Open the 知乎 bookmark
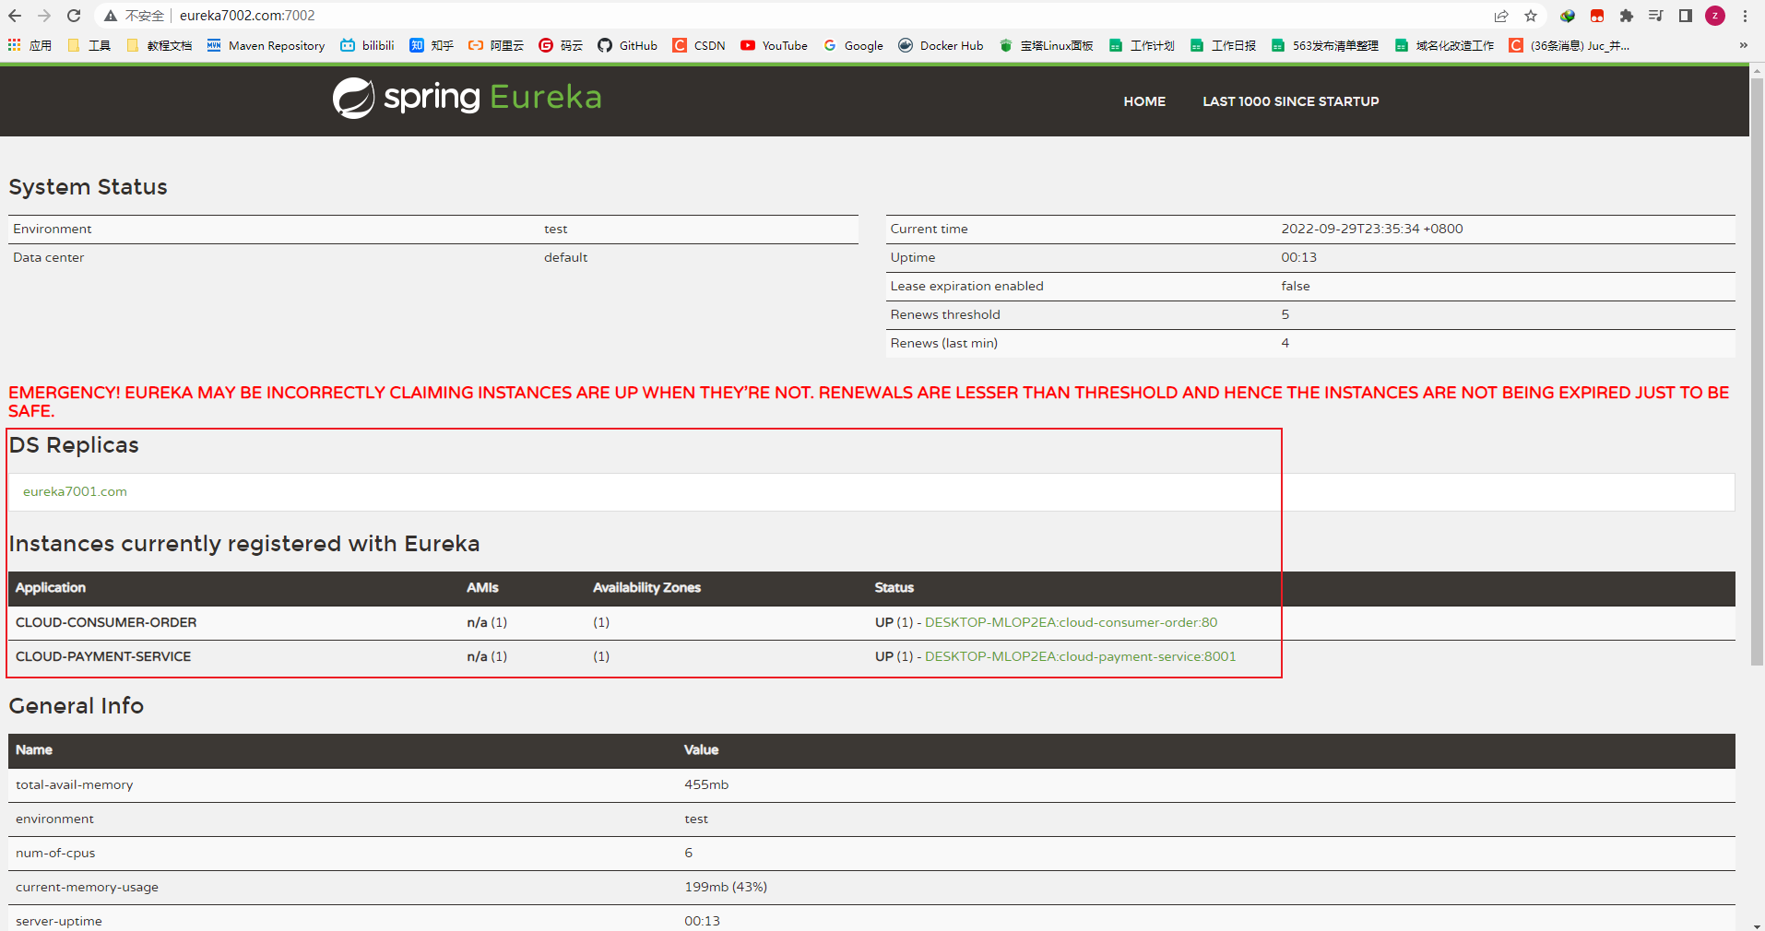 432,45
